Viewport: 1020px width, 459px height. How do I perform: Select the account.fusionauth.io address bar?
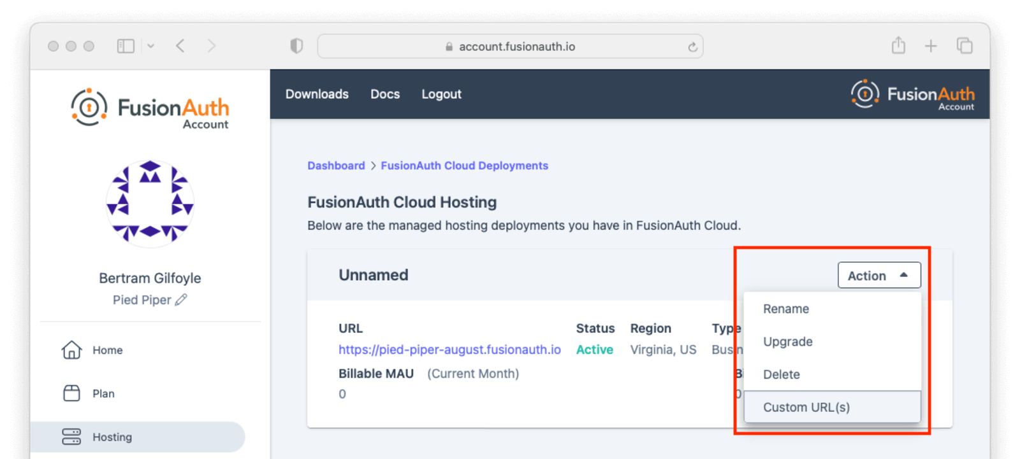click(510, 46)
